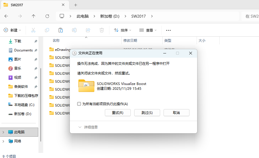Click the computer icon in address bar
This screenshot has height=158, width=259.
click(62, 16)
